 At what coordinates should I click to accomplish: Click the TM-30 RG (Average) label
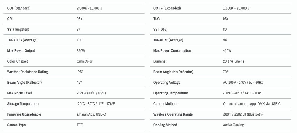[x=22, y=40]
